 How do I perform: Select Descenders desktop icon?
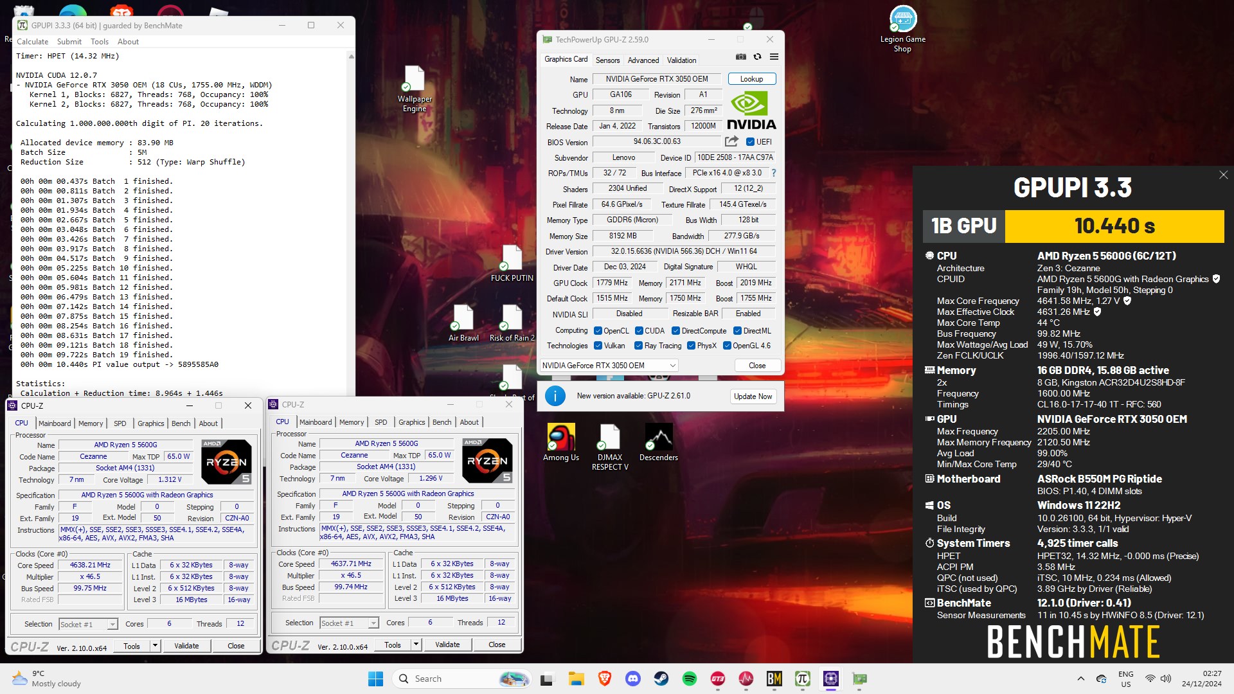[659, 442]
